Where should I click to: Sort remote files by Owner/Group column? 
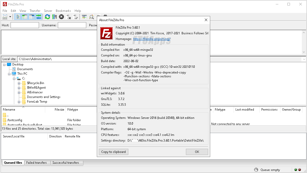[291, 110]
